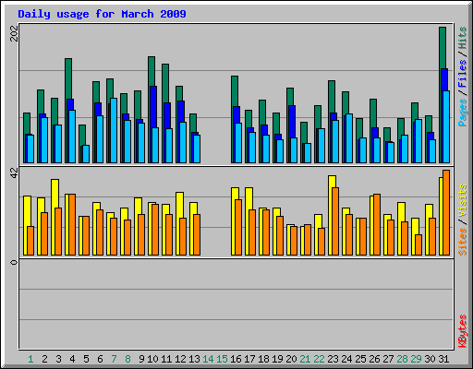Click the green hits bar for day 10
The image size is (473, 369).
point(152,71)
